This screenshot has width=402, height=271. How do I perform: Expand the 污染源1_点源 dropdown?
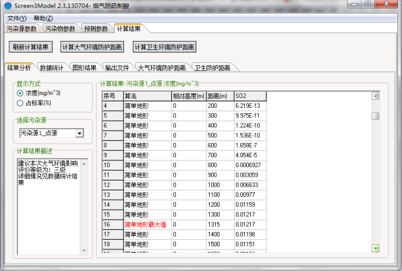click(x=79, y=133)
